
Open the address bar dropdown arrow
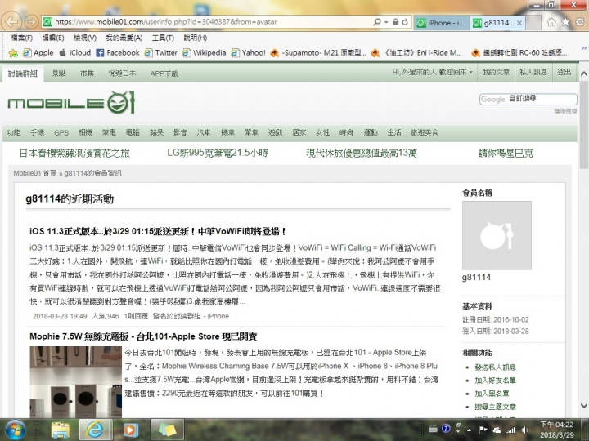[386, 22]
